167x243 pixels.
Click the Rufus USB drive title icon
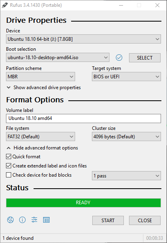(5, 5)
